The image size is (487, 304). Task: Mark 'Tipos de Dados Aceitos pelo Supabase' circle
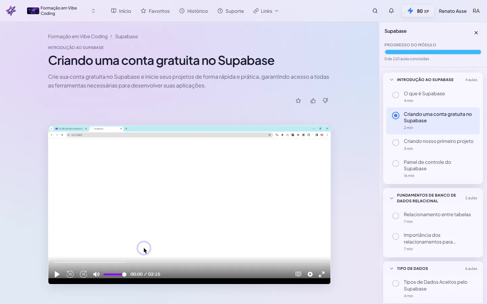tap(396, 283)
